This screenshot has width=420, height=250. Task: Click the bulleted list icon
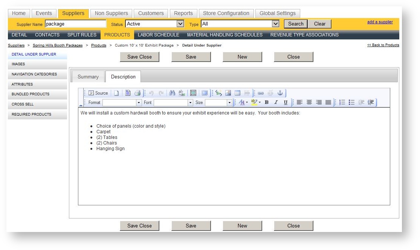tap(351, 102)
